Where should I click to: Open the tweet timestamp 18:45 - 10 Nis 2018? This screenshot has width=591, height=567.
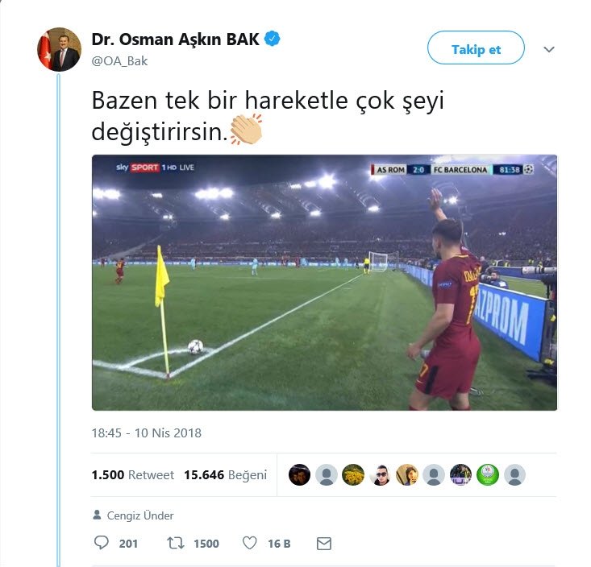click(x=146, y=433)
